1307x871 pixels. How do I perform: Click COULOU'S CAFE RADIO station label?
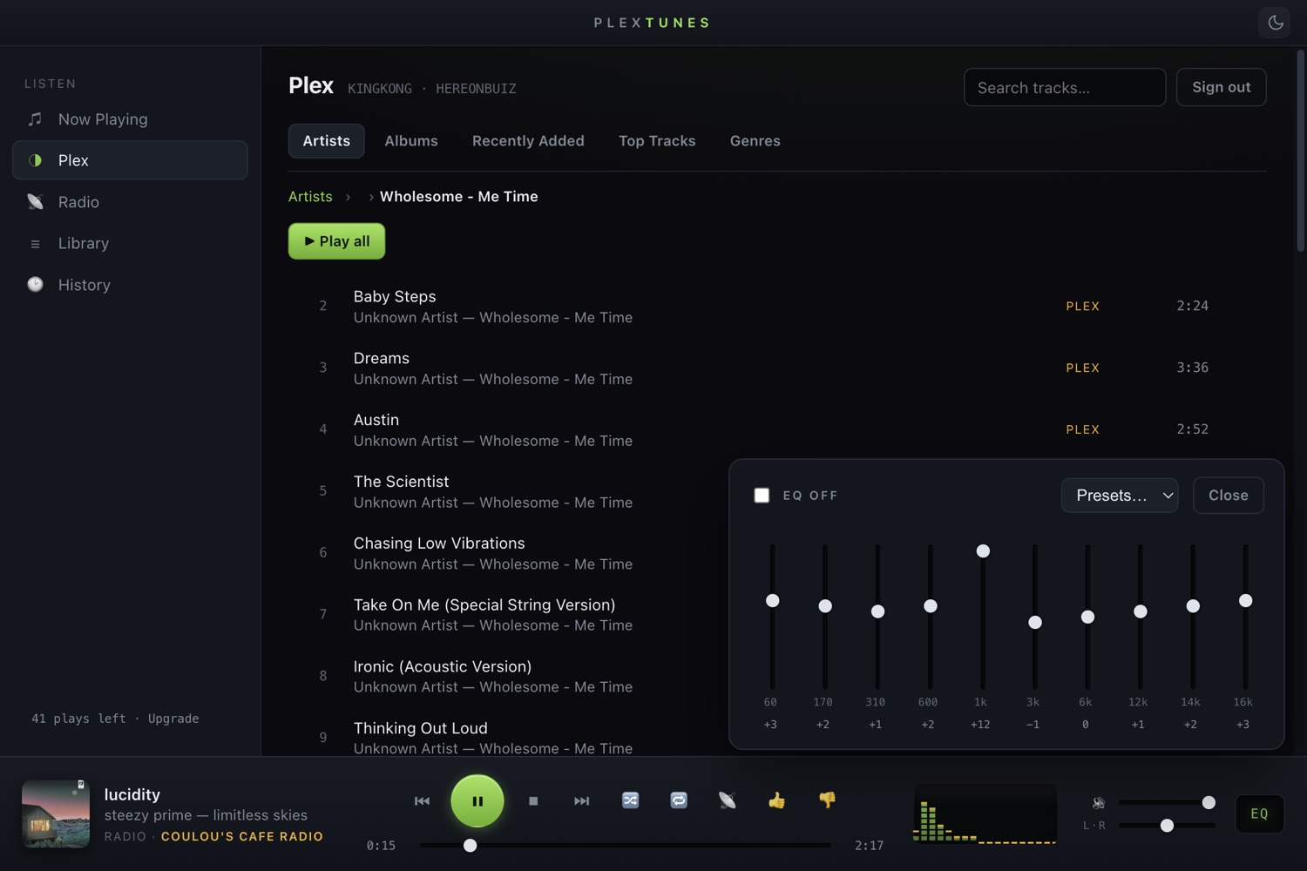(242, 836)
